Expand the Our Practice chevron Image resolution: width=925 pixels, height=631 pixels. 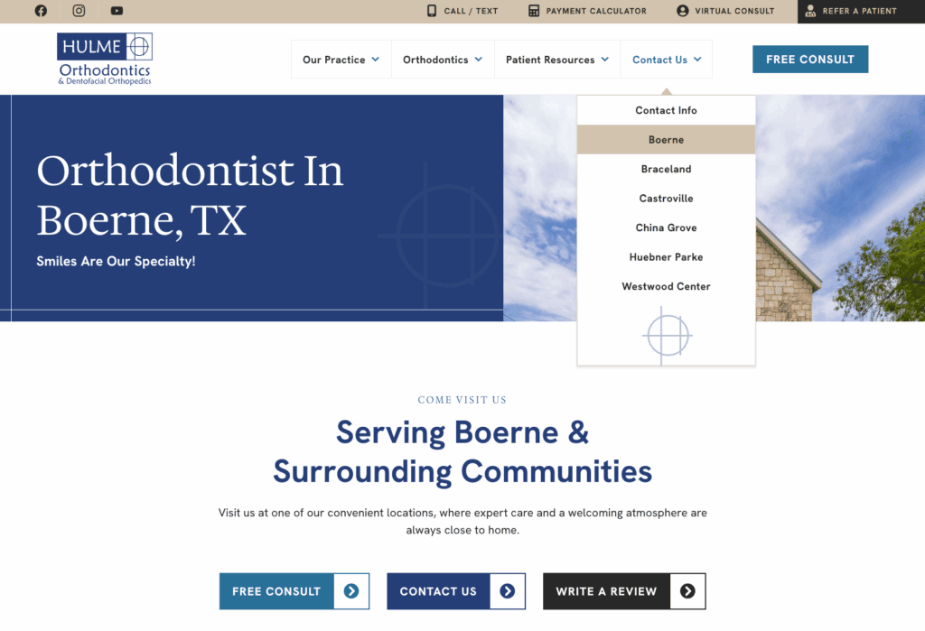pyautogui.click(x=375, y=59)
